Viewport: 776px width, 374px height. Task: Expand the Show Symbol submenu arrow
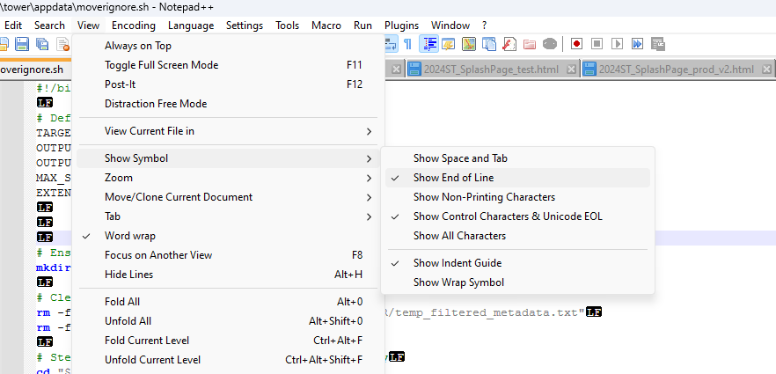[369, 158]
